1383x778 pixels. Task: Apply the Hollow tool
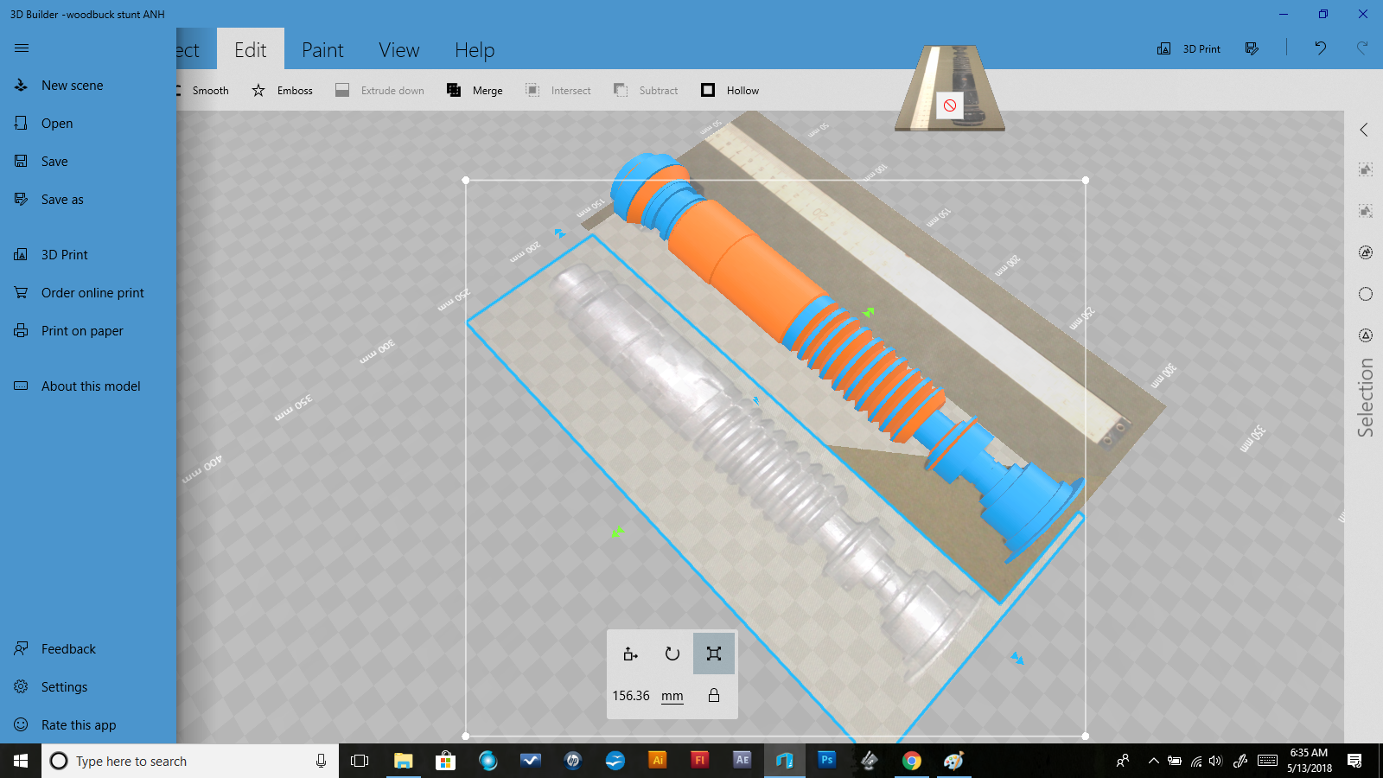point(730,91)
